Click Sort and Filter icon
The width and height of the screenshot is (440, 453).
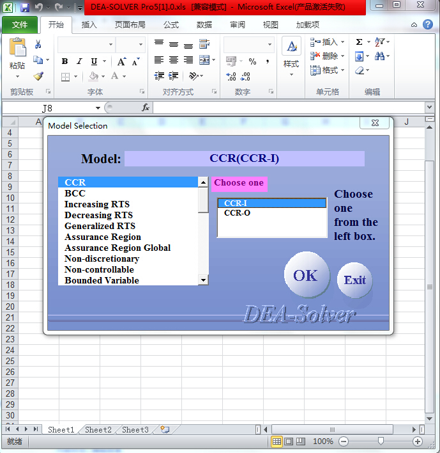click(x=380, y=42)
